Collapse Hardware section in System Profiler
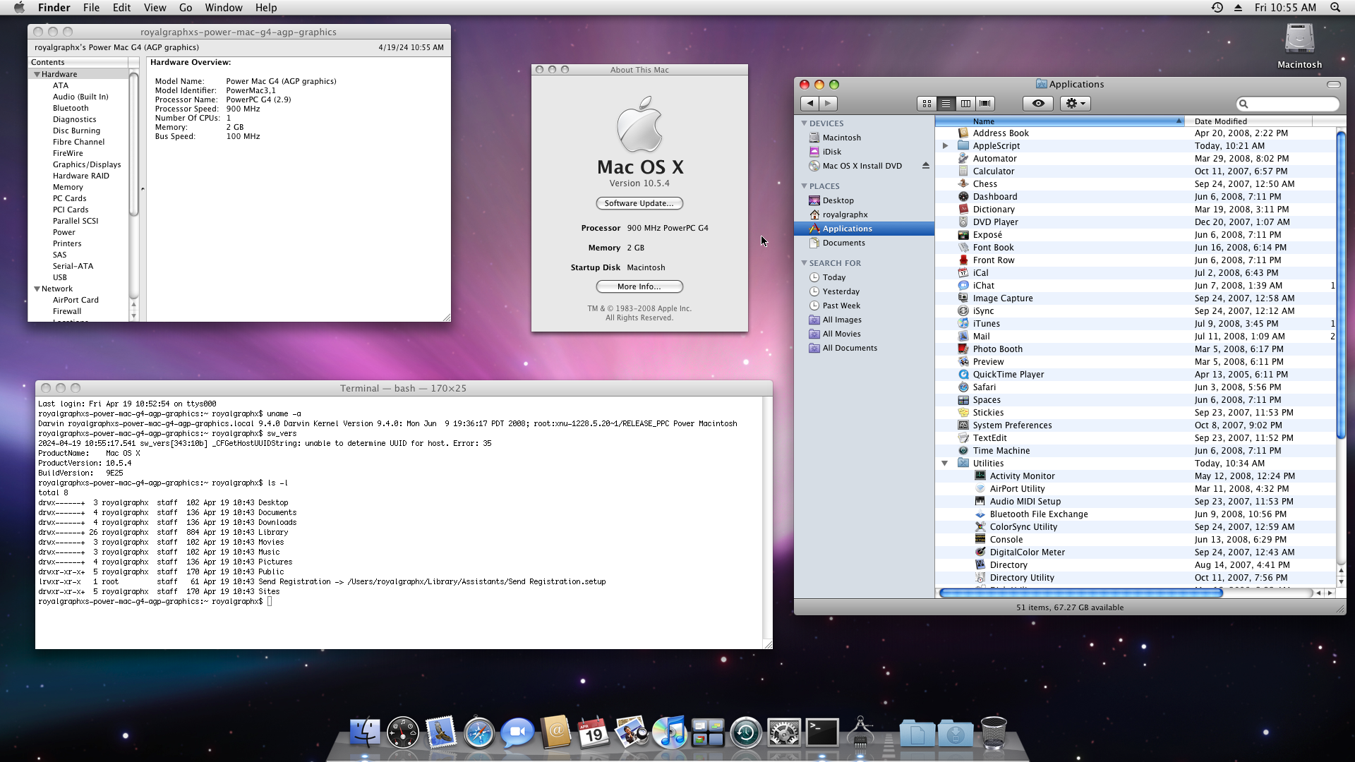Viewport: 1355px width, 762px height. (37, 74)
